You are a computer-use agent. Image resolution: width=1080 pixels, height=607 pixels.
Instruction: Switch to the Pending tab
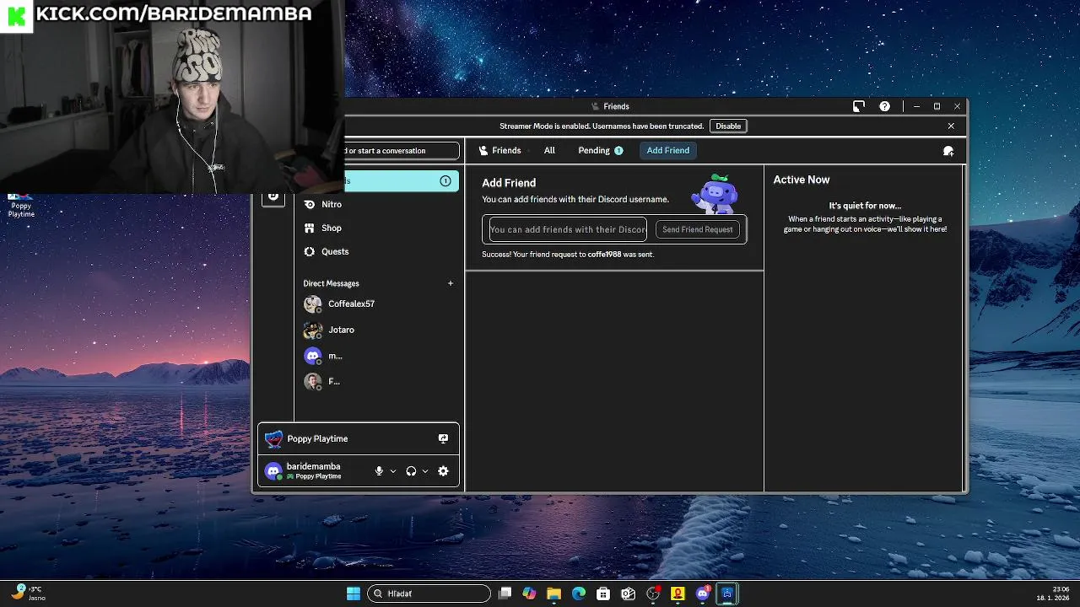(600, 150)
